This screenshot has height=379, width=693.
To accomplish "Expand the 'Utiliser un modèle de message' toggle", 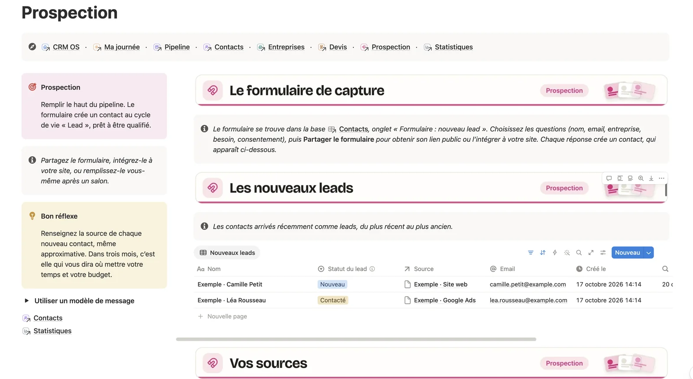I will coord(26,301).
